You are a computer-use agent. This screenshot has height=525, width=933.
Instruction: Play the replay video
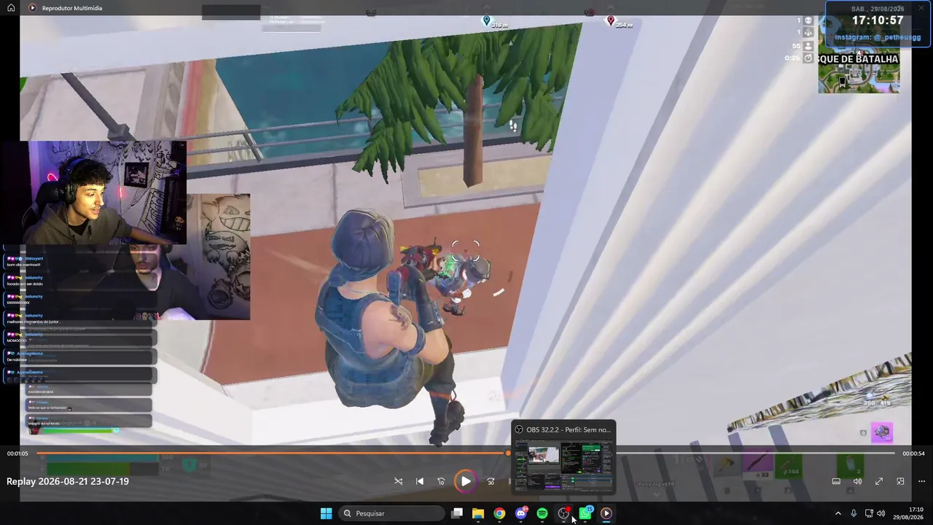(x=465, y=481)
